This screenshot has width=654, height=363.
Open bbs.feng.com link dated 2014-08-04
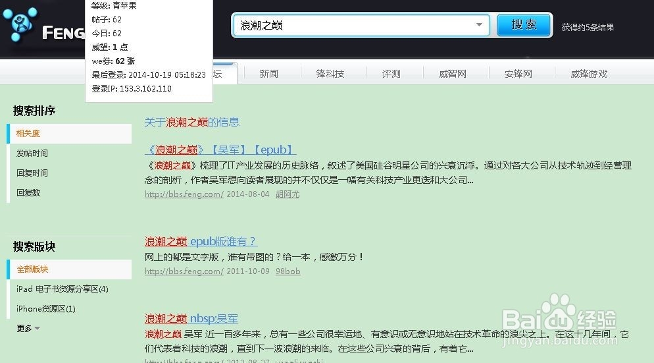[x=184, y=194]
